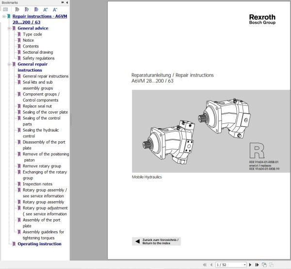
Task: Open the Notice bookmark
Action: pos(28,40)
